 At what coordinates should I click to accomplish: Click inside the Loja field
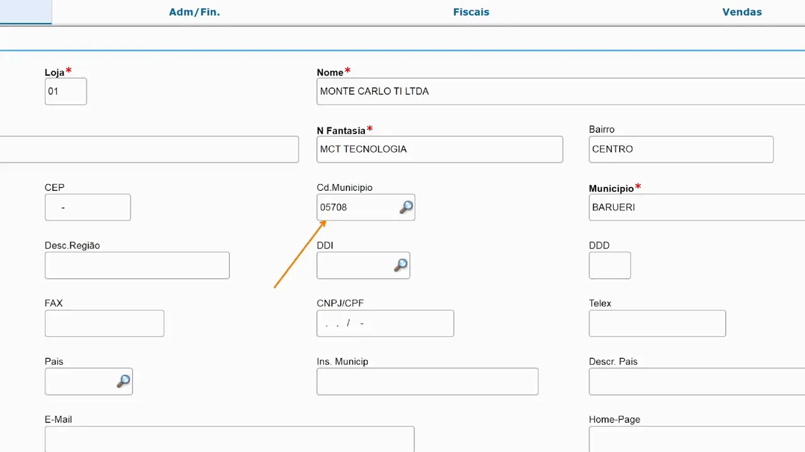tap(65, 91)
